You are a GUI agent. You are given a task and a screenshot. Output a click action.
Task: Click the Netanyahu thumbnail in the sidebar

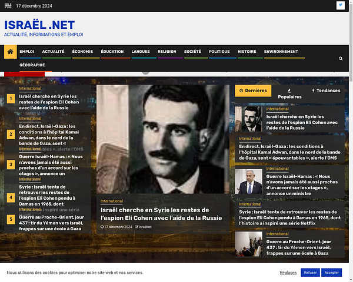(248, 181)
